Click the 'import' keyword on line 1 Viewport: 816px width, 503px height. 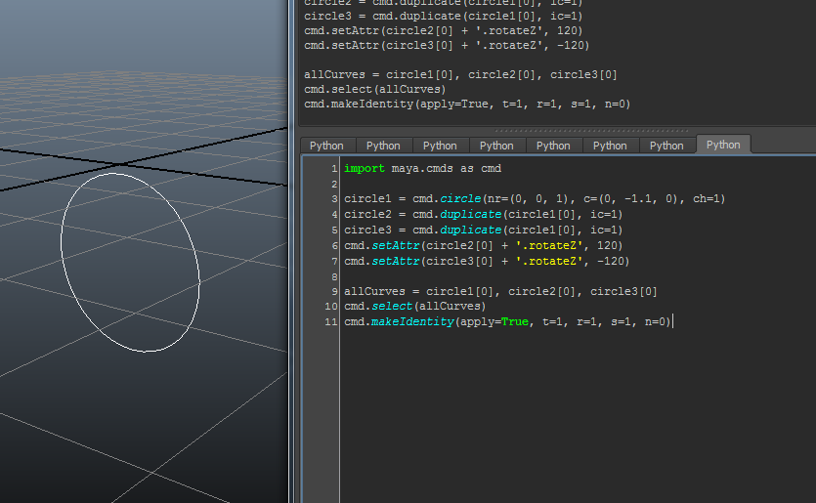(364, 168)
